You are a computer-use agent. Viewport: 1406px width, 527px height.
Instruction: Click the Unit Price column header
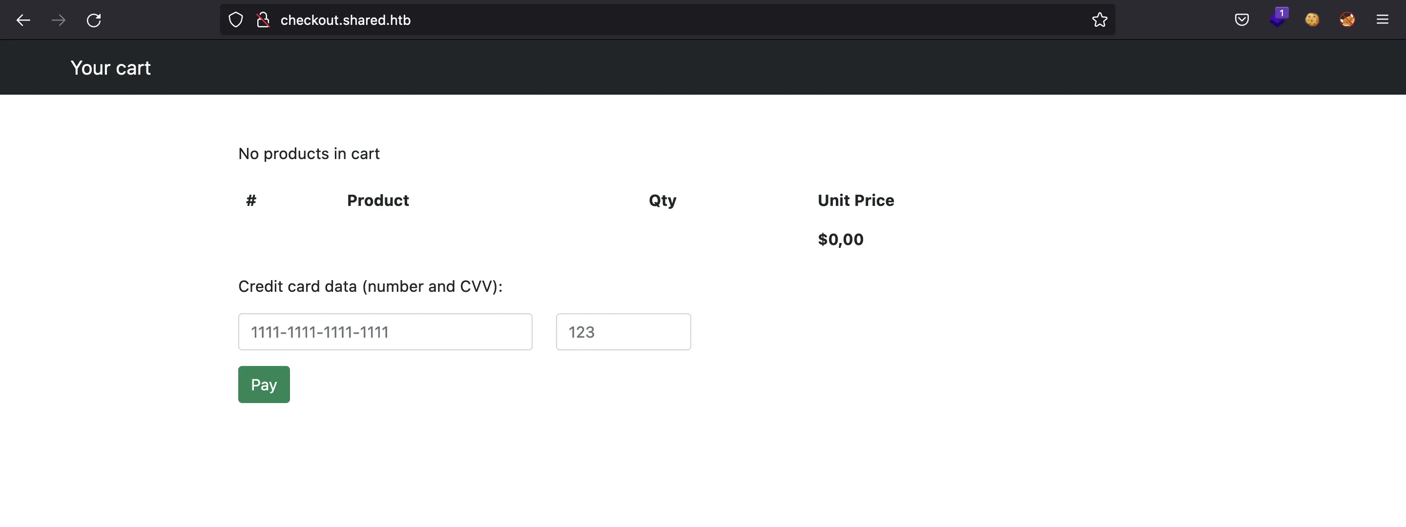(855, 200)
